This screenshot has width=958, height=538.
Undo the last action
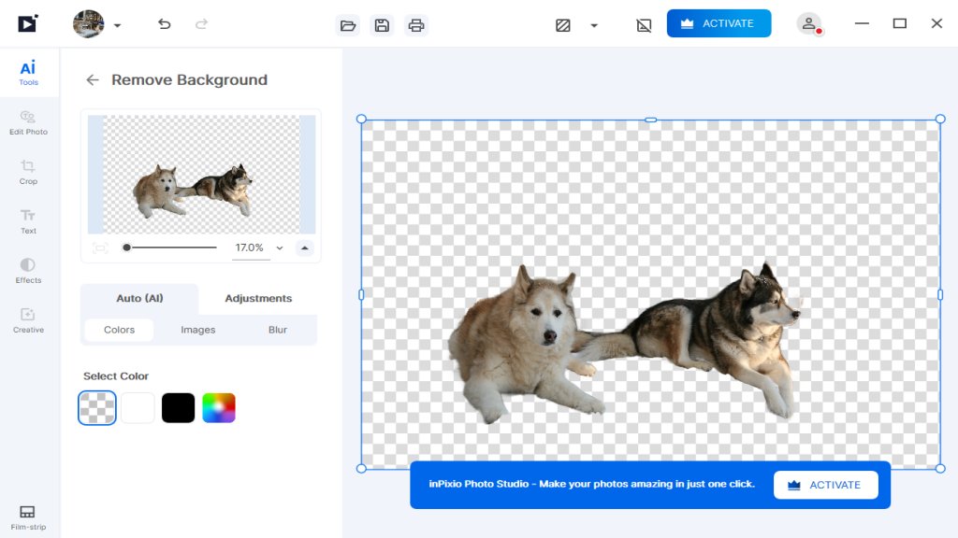165,24
